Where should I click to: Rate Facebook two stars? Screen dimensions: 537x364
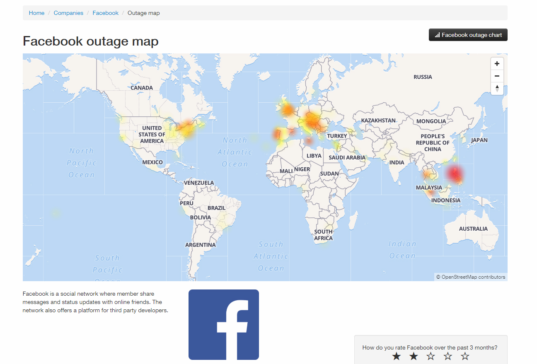click(414, 356)
